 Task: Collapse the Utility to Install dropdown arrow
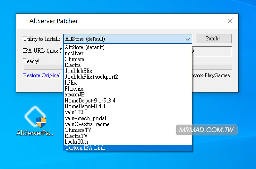click(188, 39)
